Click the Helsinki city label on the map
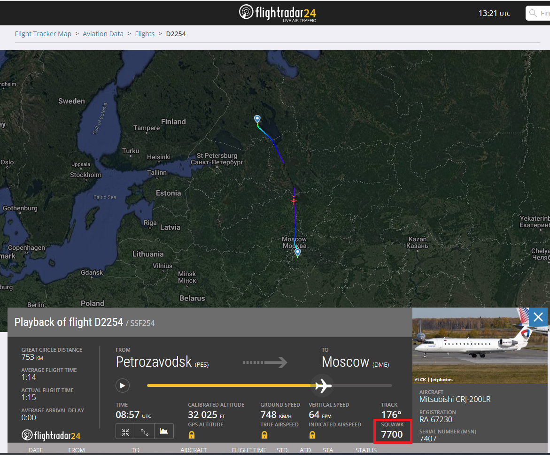Screen dimensions: 550x455 (159, 157)
